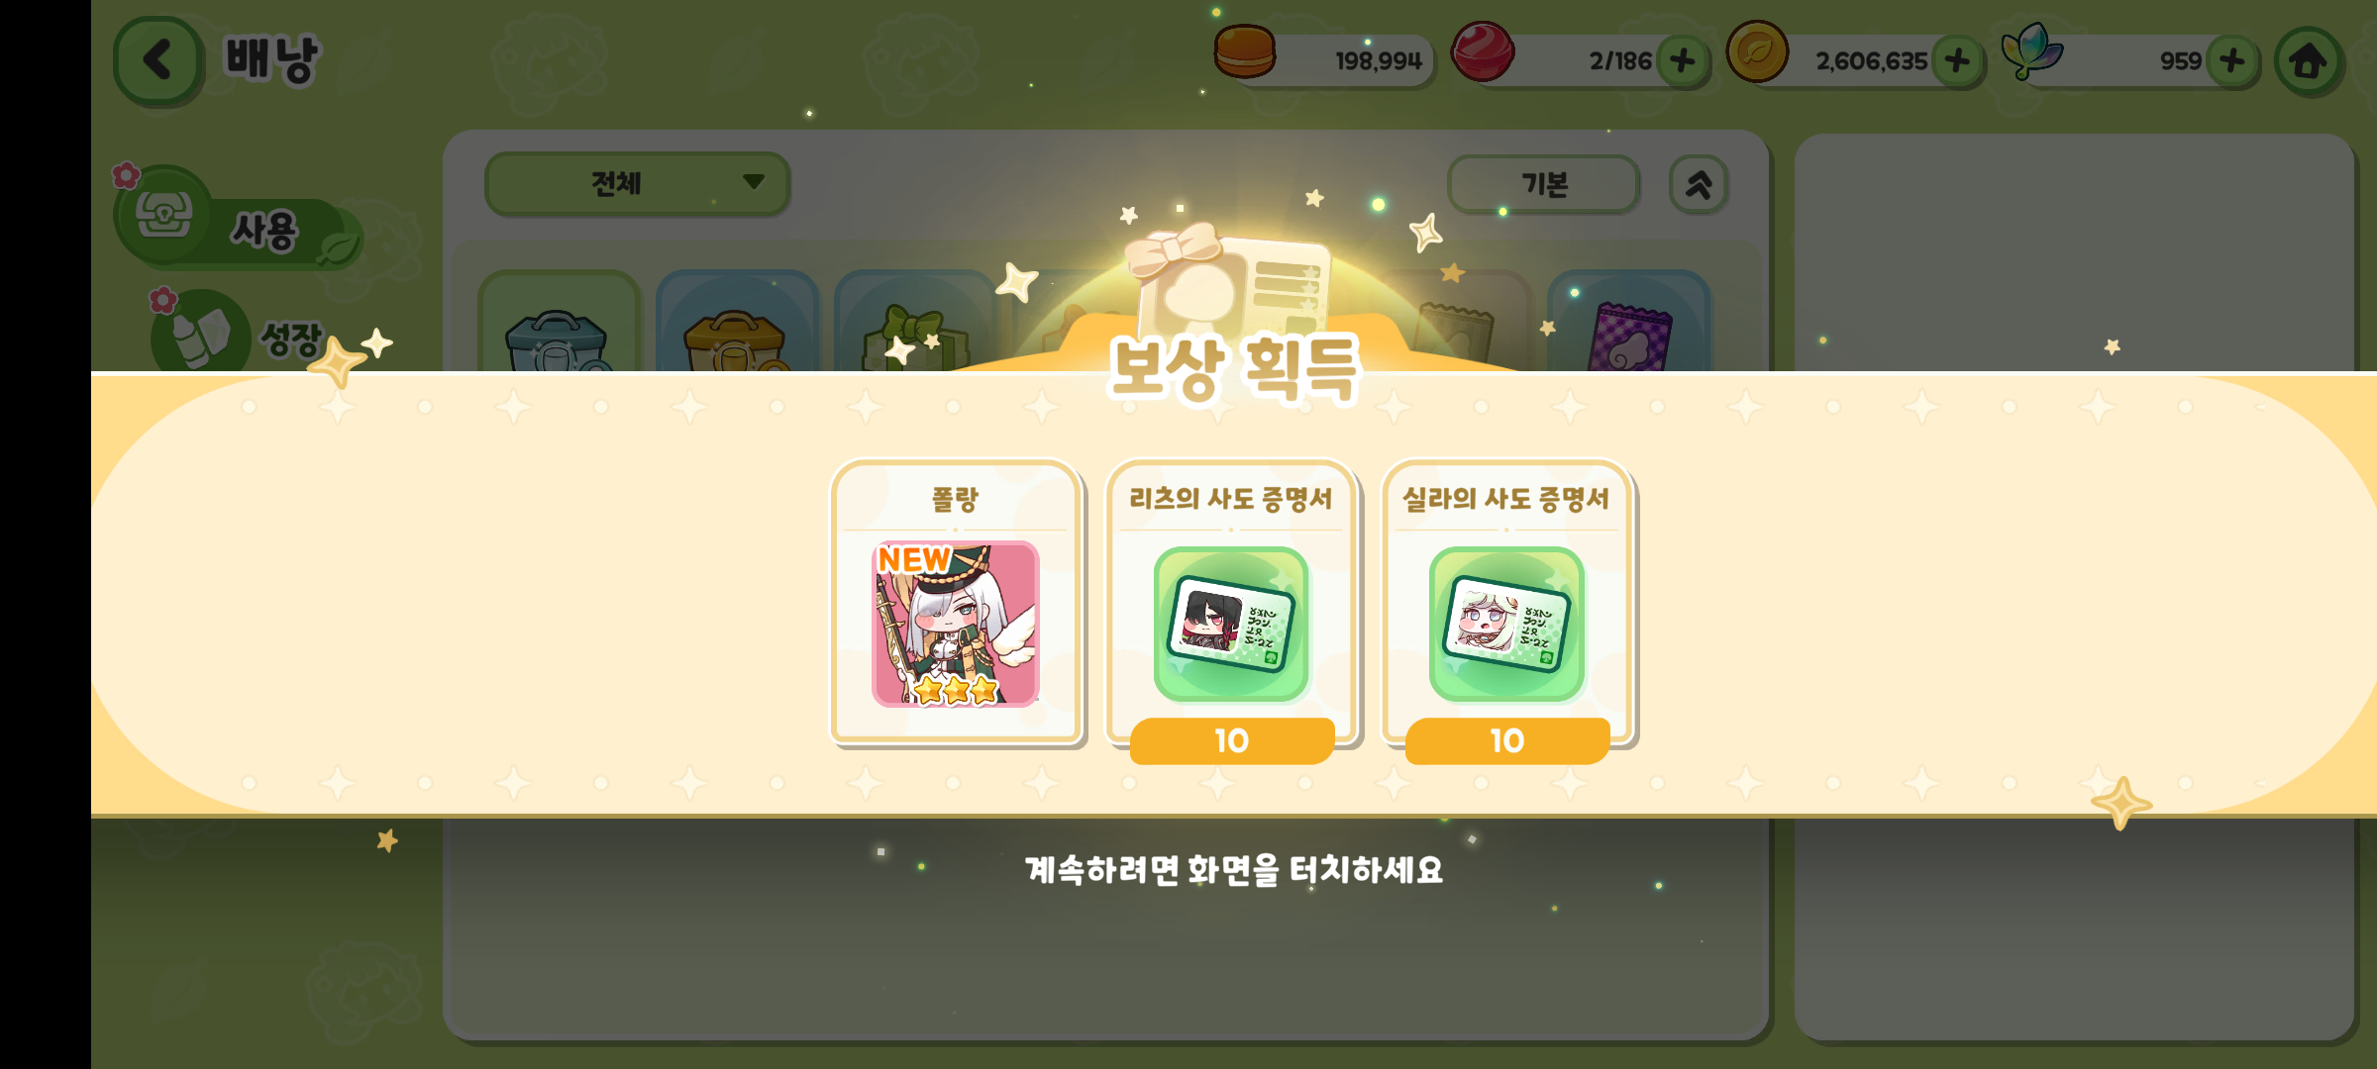This screenshot has height=1069, width=2377.
Task: Open the 전체 filter dropdown
Action: pyautogui.click(x=637, y=183)
